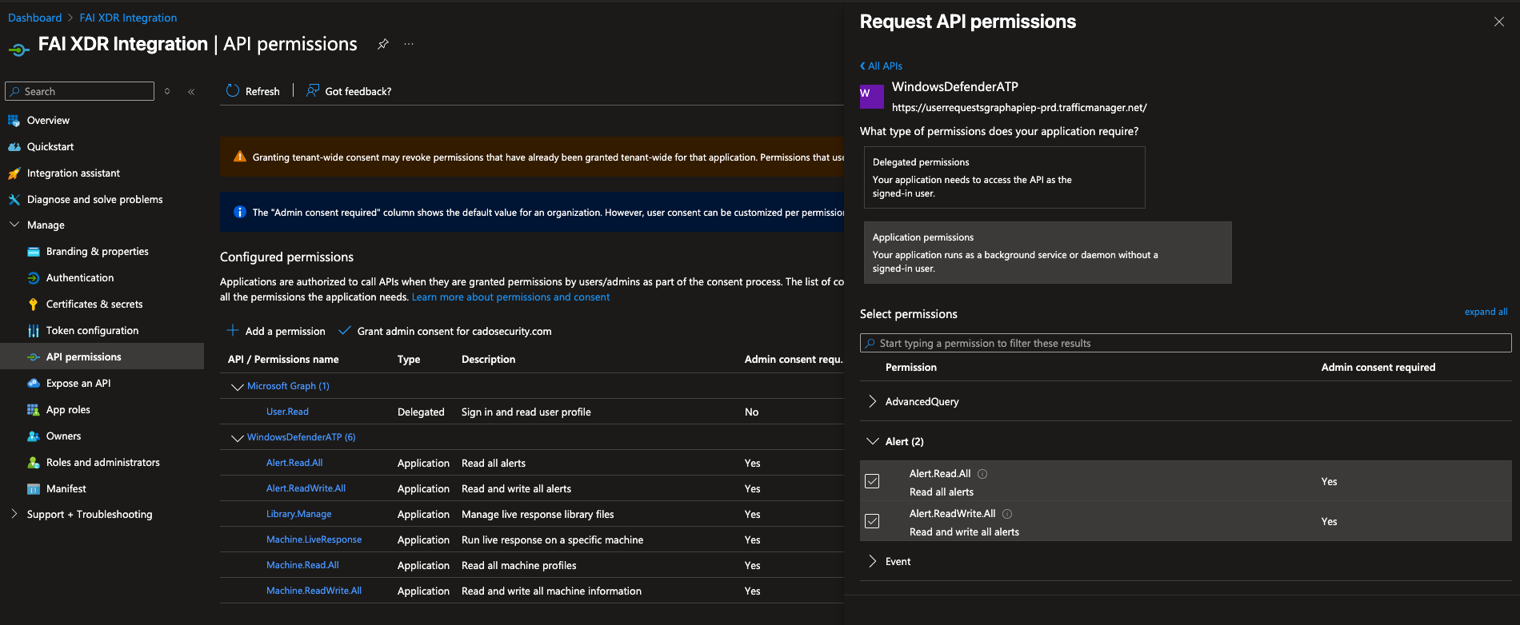Open the Machine.ReadWrite.All permission link
Screen dimensions: 1520x625
(x=314, y=591)
